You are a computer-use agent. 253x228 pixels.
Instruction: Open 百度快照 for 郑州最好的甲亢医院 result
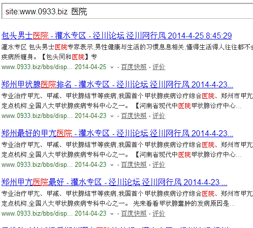click(134, 165)
